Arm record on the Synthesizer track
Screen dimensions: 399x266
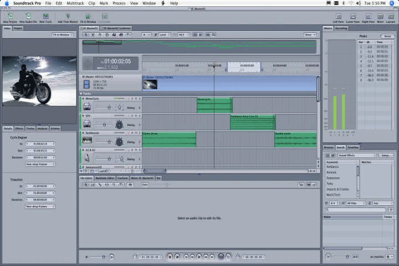(x=132, y=133)
